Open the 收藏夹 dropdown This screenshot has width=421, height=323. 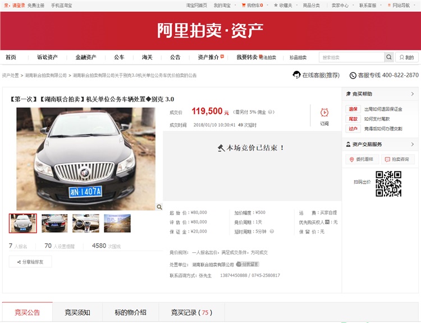pos(285,6)
